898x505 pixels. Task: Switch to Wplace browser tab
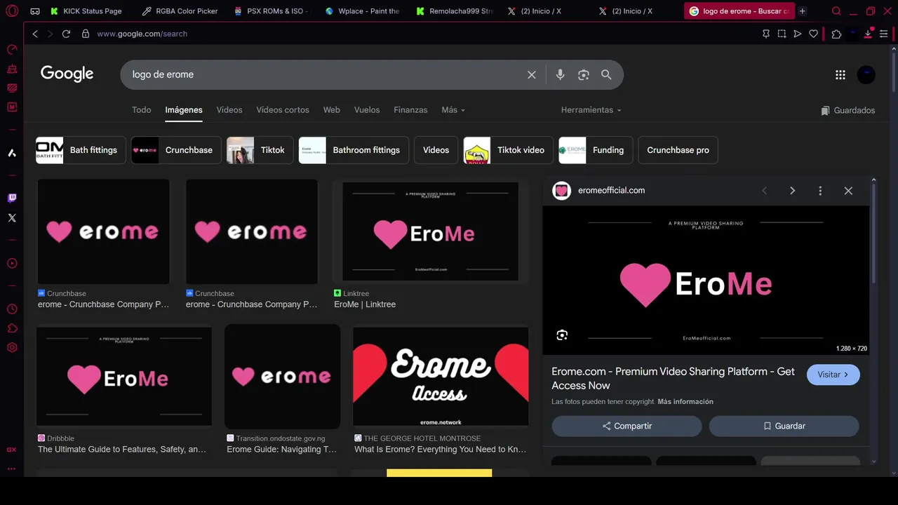coord(363,11)
